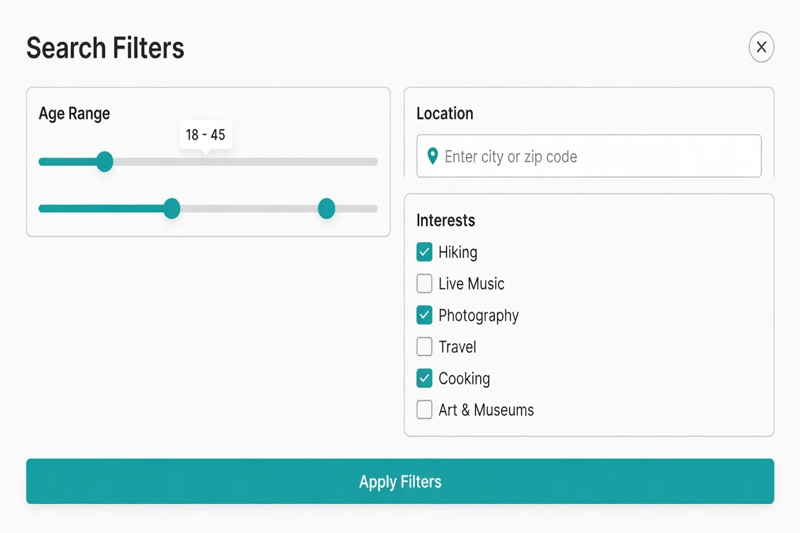The image size is (800, 533).
Task: Select the left handle of lower slider
Action: [171, 209]
